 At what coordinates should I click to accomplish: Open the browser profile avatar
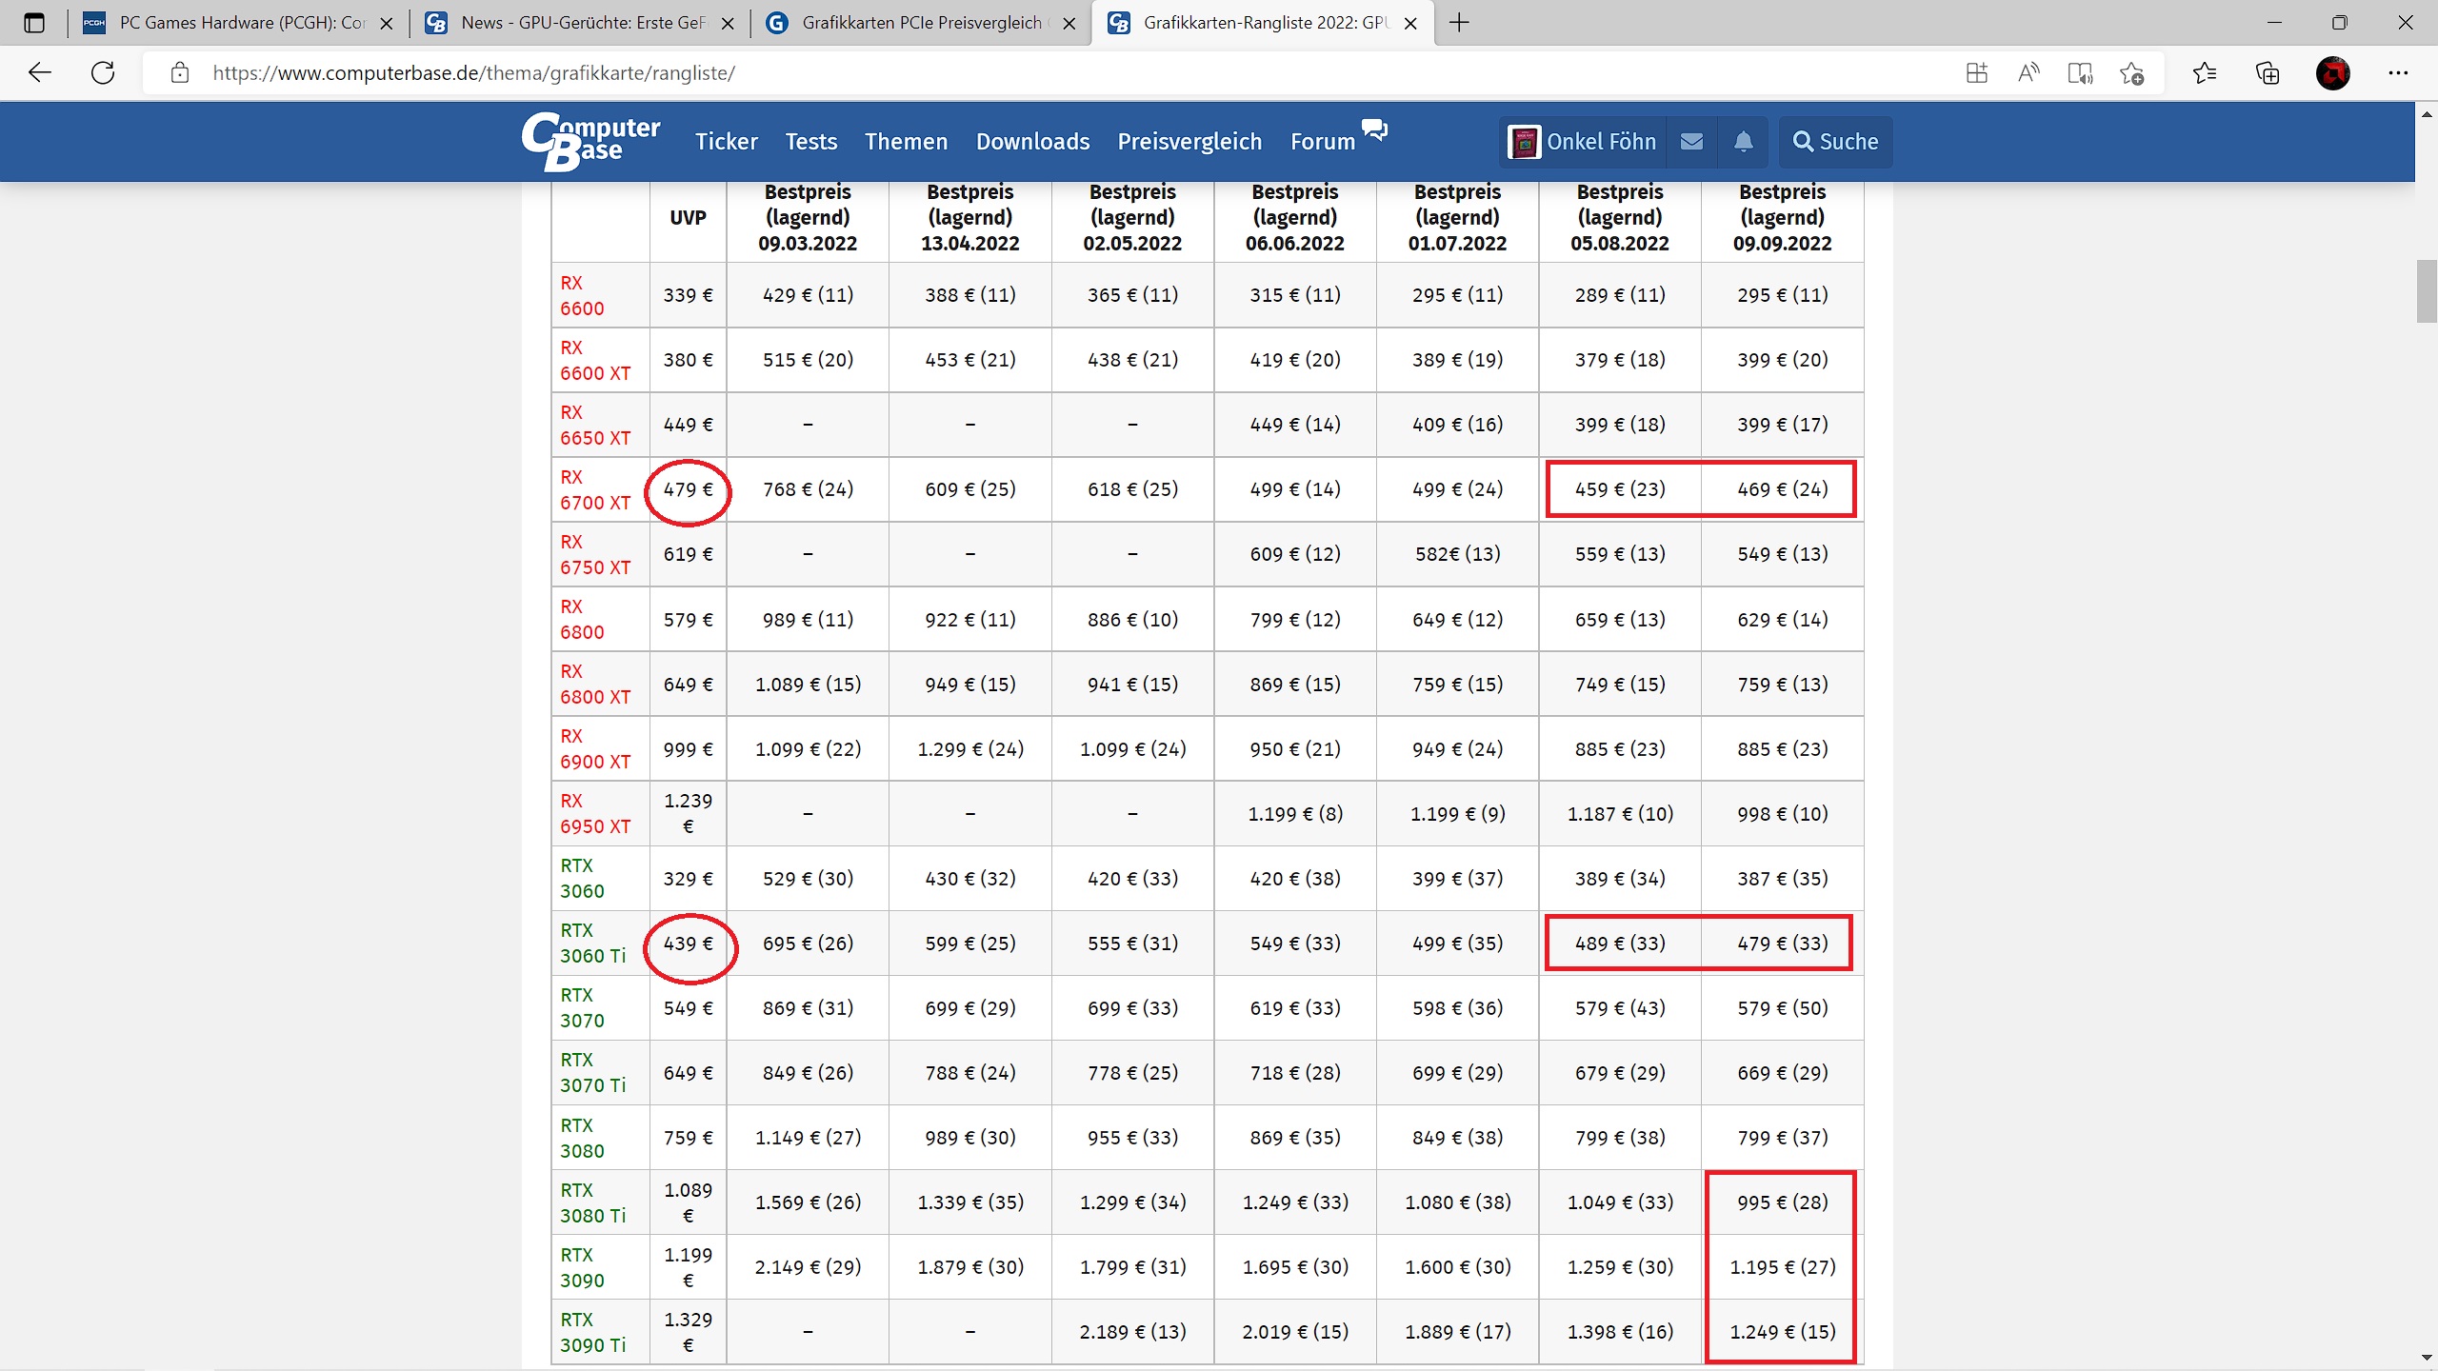[2332, 72]
